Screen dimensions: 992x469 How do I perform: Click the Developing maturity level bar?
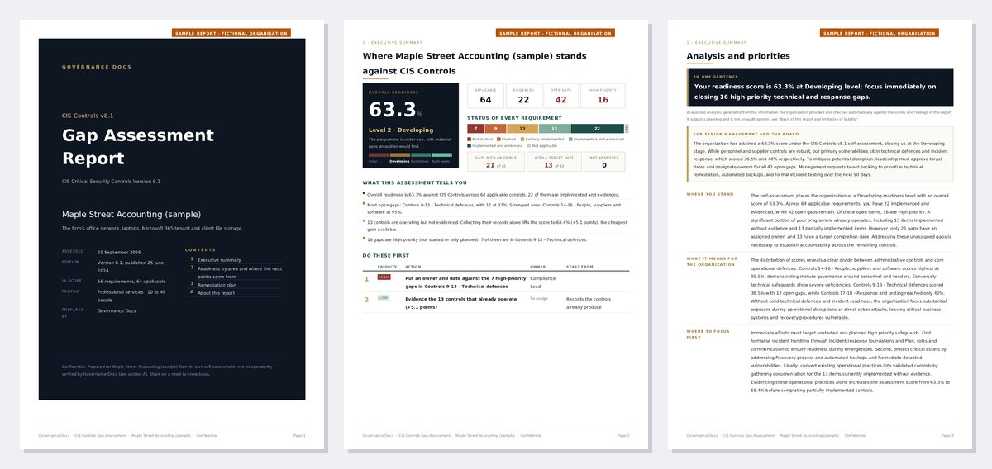click(x=400, y=154)
